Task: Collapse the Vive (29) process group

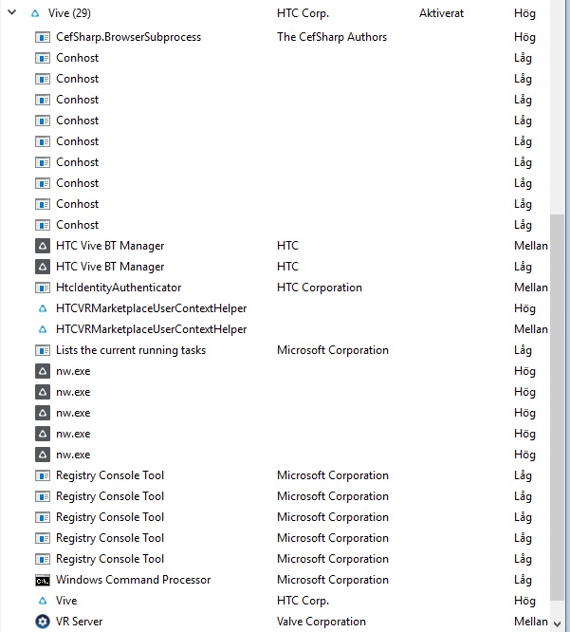Action: coord(12,12)
